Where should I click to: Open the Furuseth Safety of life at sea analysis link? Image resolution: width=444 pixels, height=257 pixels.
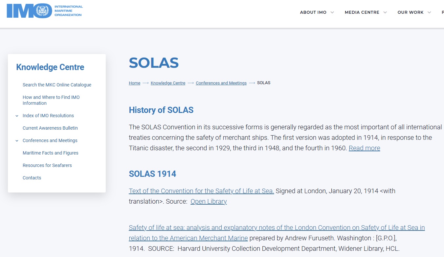coord(277,228)
